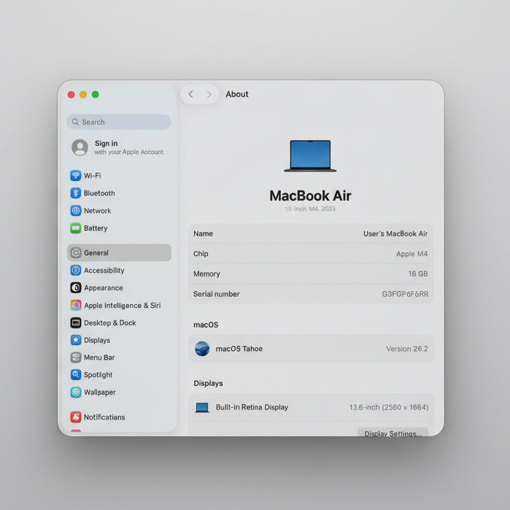
Task: Click the yellow minimize window button
Action: [x=83, y=95]
